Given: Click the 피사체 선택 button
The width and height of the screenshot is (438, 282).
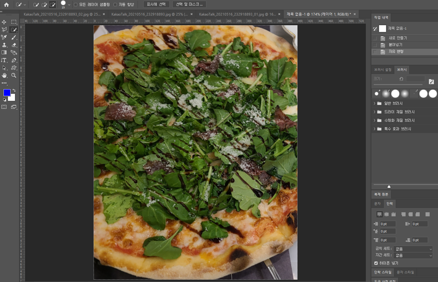Looking at the screenshot, I should pos(156,4).
